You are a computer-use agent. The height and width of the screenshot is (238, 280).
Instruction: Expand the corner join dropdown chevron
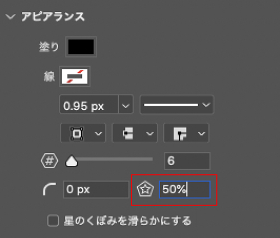tap(201, 133)
